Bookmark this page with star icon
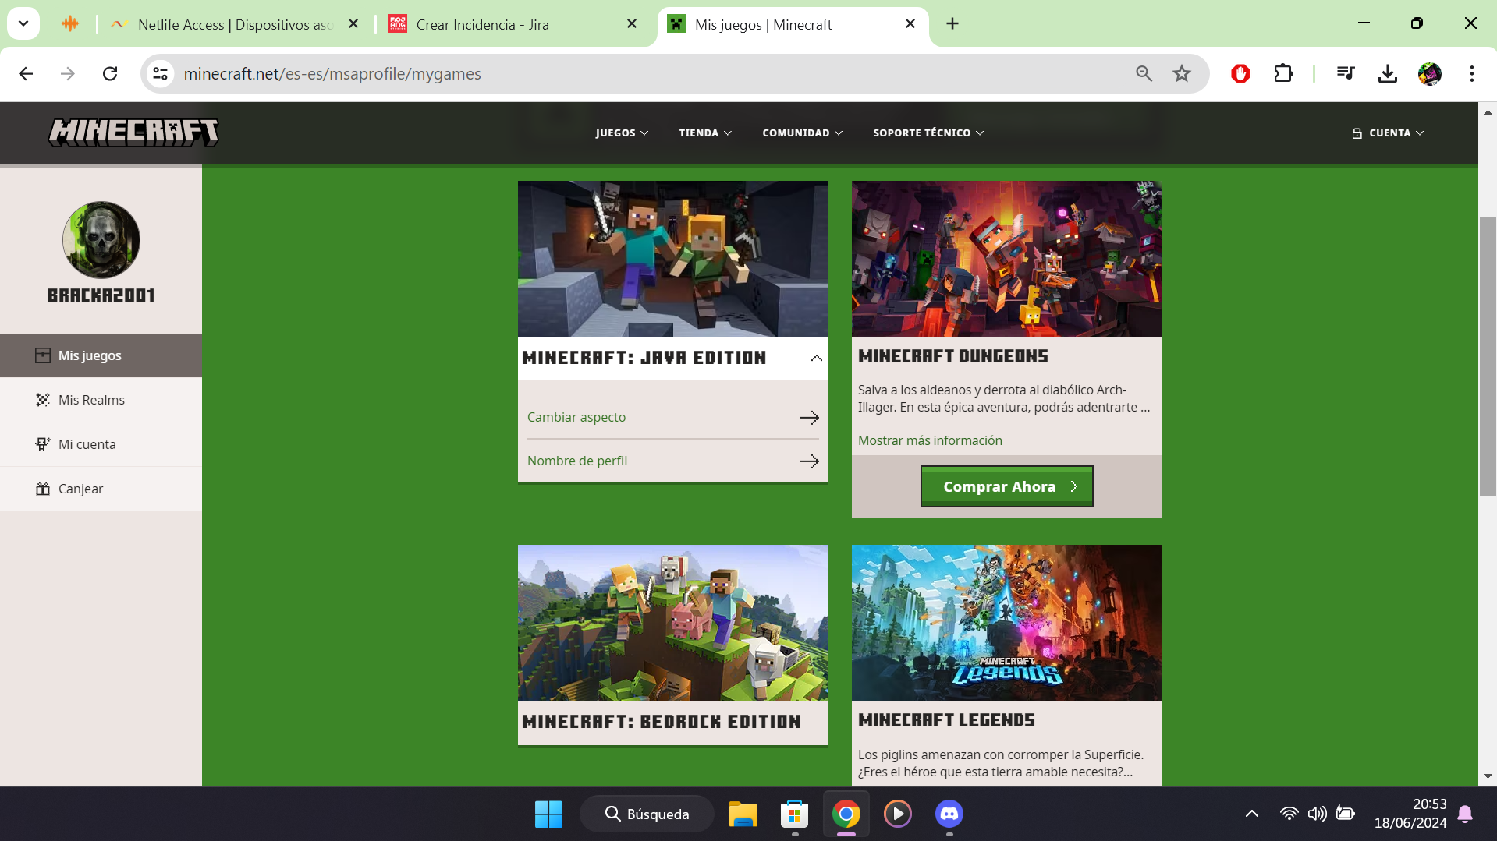 point(1181,74)
